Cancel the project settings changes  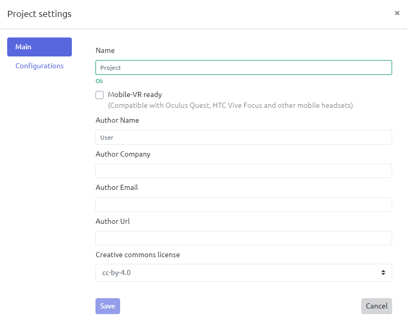click(x=376, y=306)
